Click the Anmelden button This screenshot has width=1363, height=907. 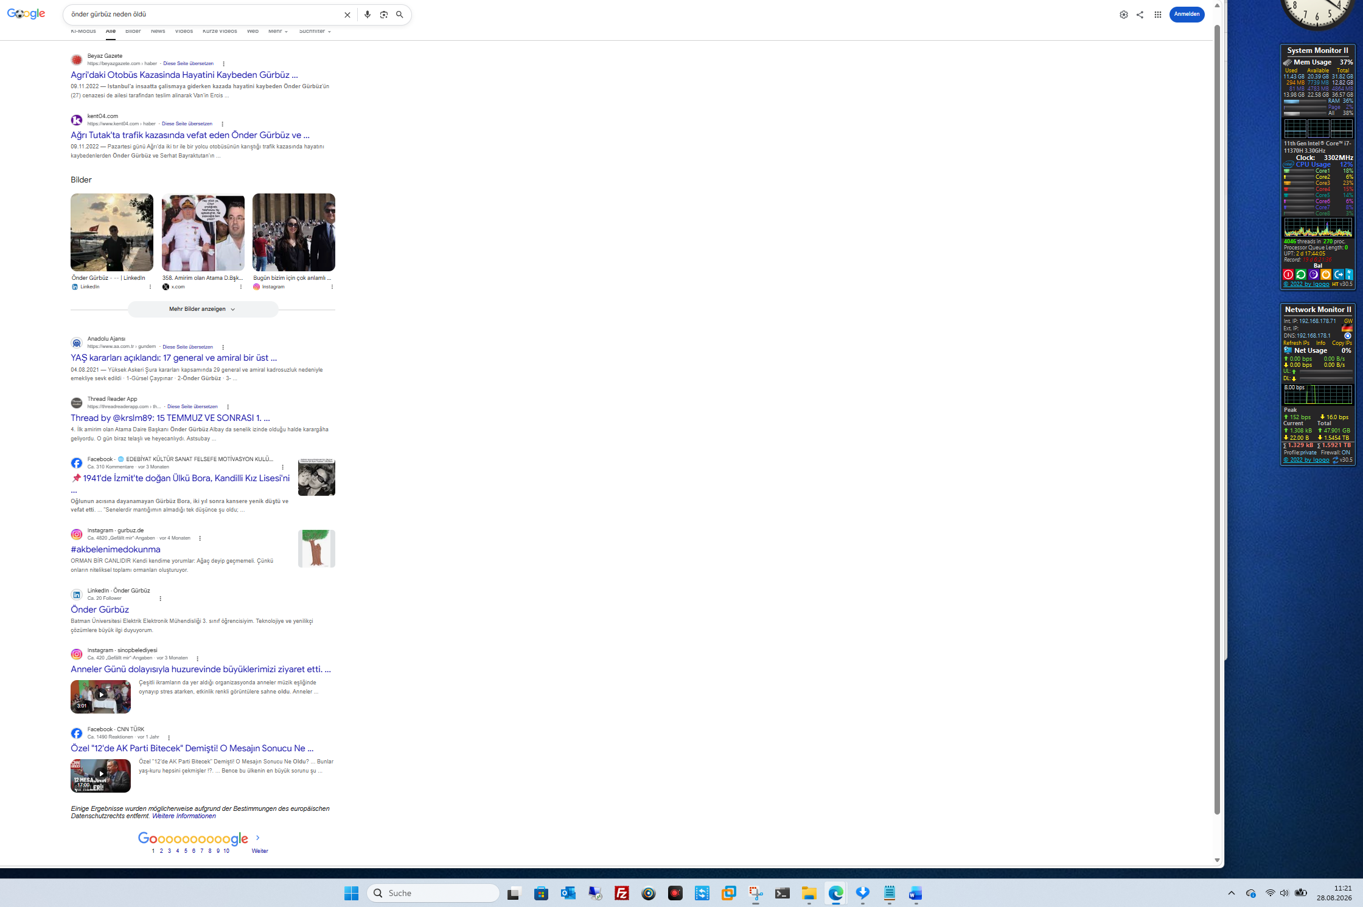[1187, 15]
